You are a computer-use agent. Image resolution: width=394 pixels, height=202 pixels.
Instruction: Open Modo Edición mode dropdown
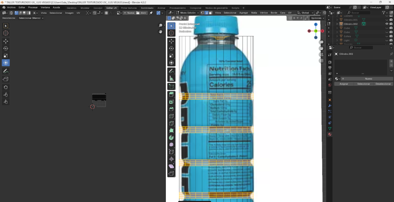(x=187, y=13)
